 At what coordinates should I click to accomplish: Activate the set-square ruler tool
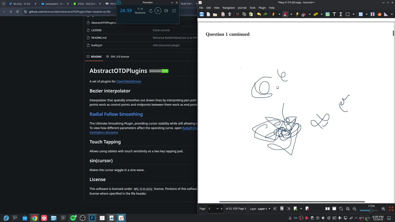click(386, 14)
